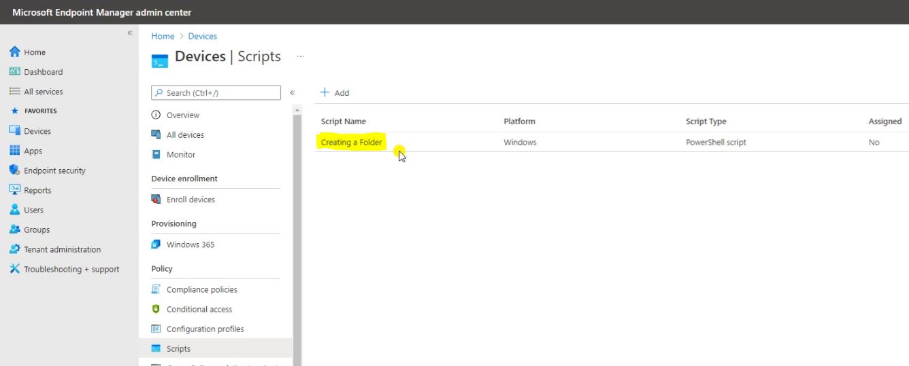Viewport: 909px width, 366px height.
Task: Click the All devices icon
Action: pos(156,135)
